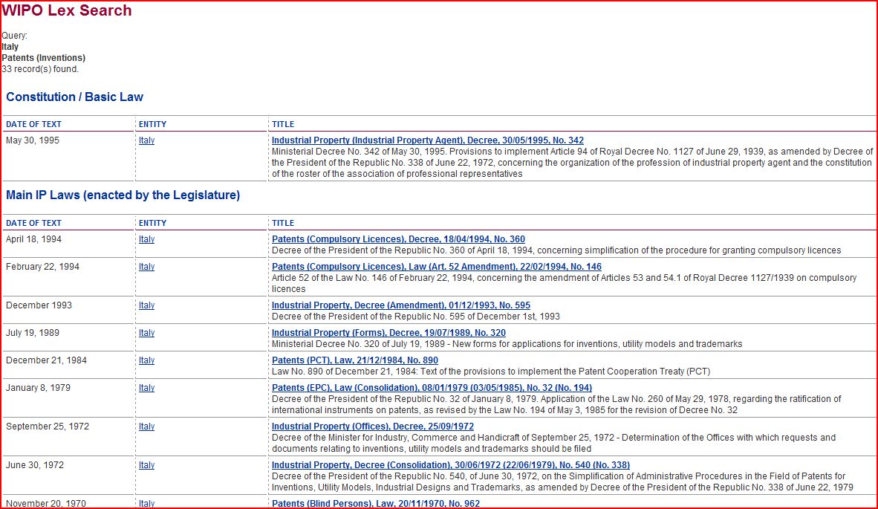Click the Main IP Laws section heading
878x509 pixels.
(123, 195)
